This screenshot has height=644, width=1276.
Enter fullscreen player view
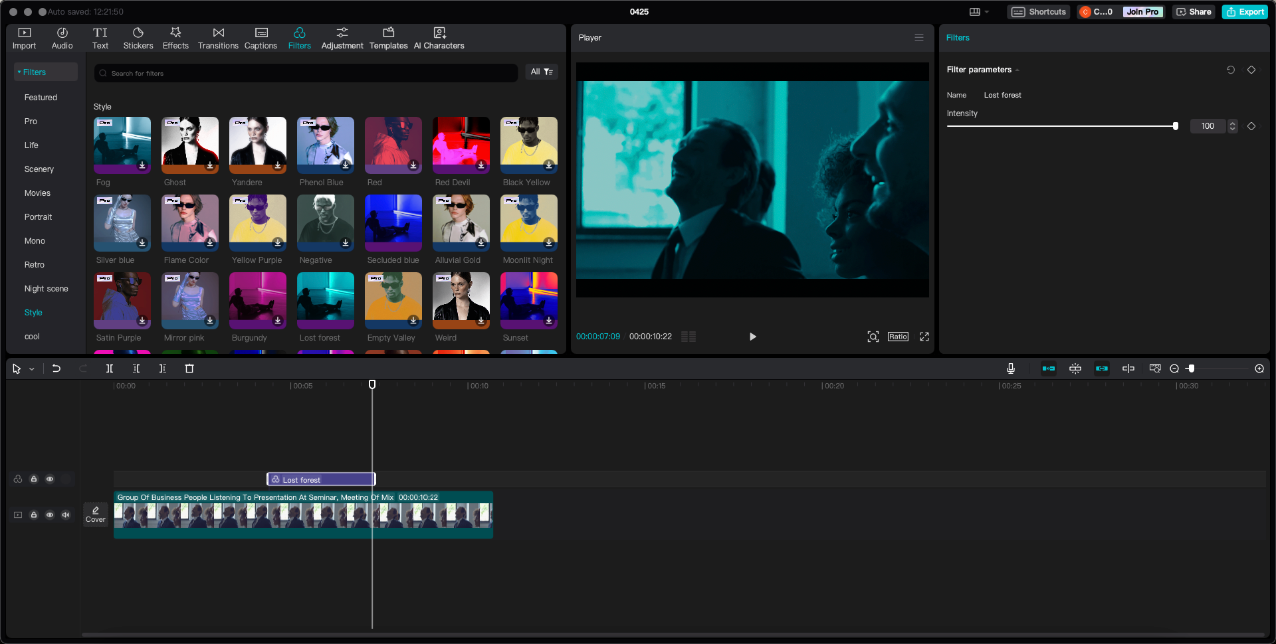point(924,337)
